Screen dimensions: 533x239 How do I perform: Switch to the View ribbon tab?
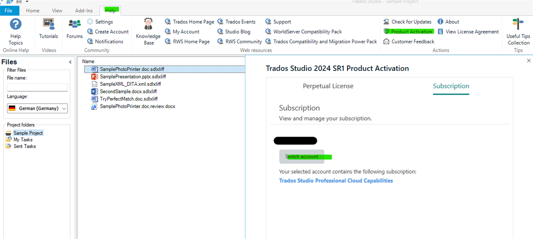coord(57,11)
